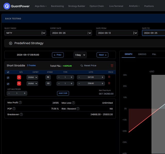The height and width of the screenshot is (154, 165).
Task: Uncheck the PE leg checkbox
Action: pos(8,77)
